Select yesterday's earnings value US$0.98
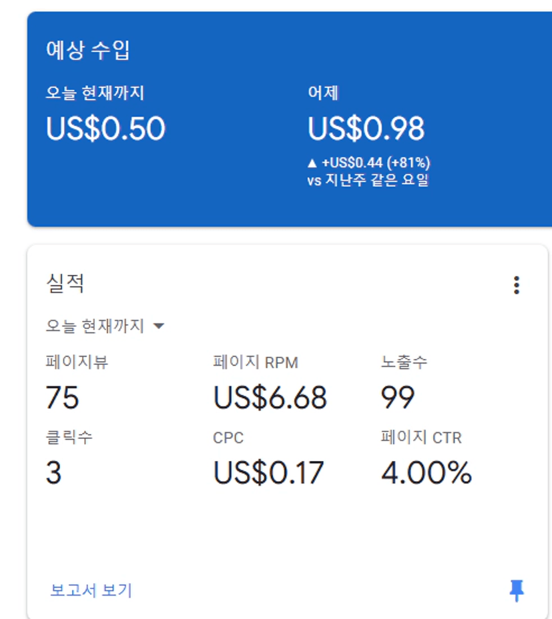The image size is (552, 619). (366, 129)
